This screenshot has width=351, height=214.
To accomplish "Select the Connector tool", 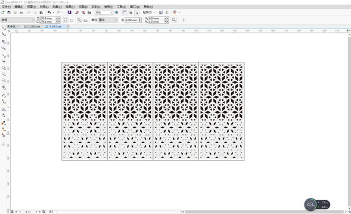I will [x=4, y=101].
